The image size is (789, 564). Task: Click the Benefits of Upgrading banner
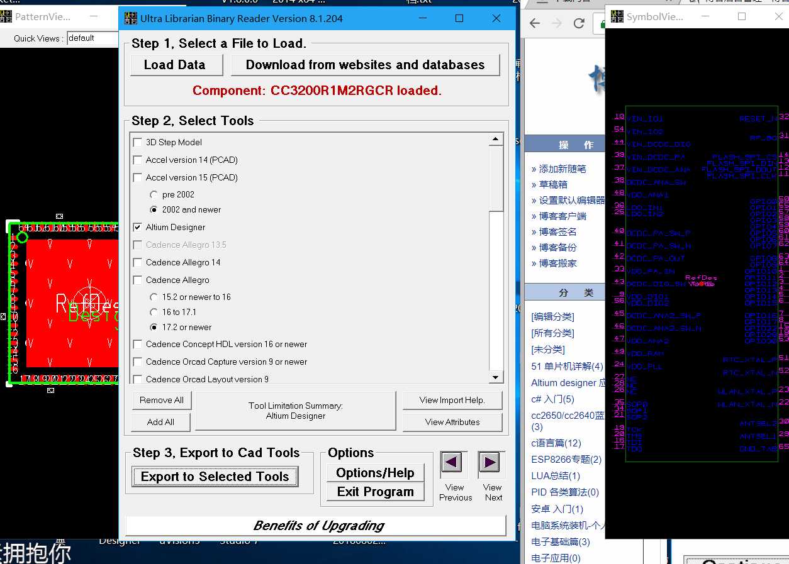pos(316,526)
